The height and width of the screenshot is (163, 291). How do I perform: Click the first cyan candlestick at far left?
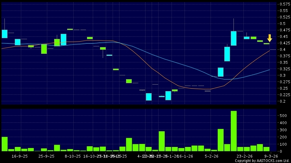(4, 34)
